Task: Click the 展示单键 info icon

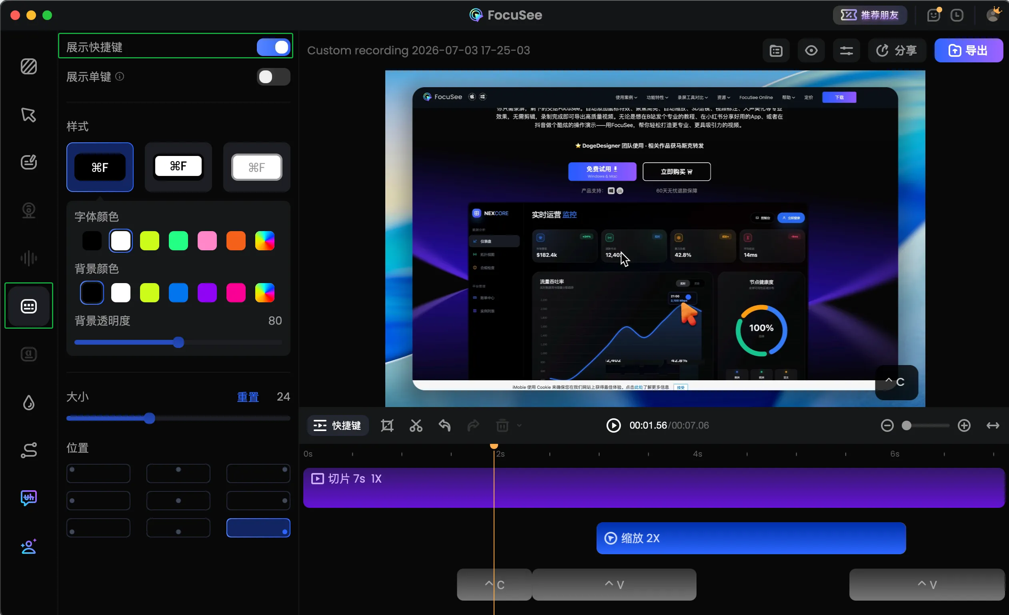Action: [x=120, y=76]
